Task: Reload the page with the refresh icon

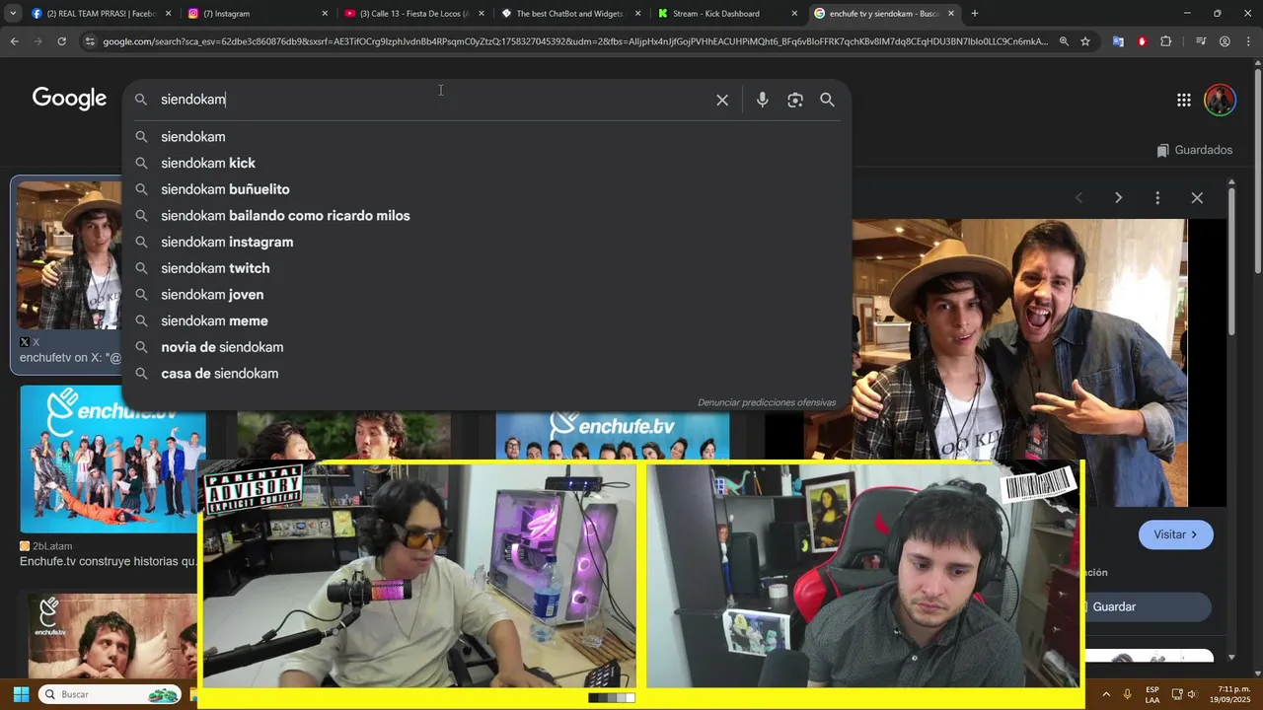Action: (61, 41)
